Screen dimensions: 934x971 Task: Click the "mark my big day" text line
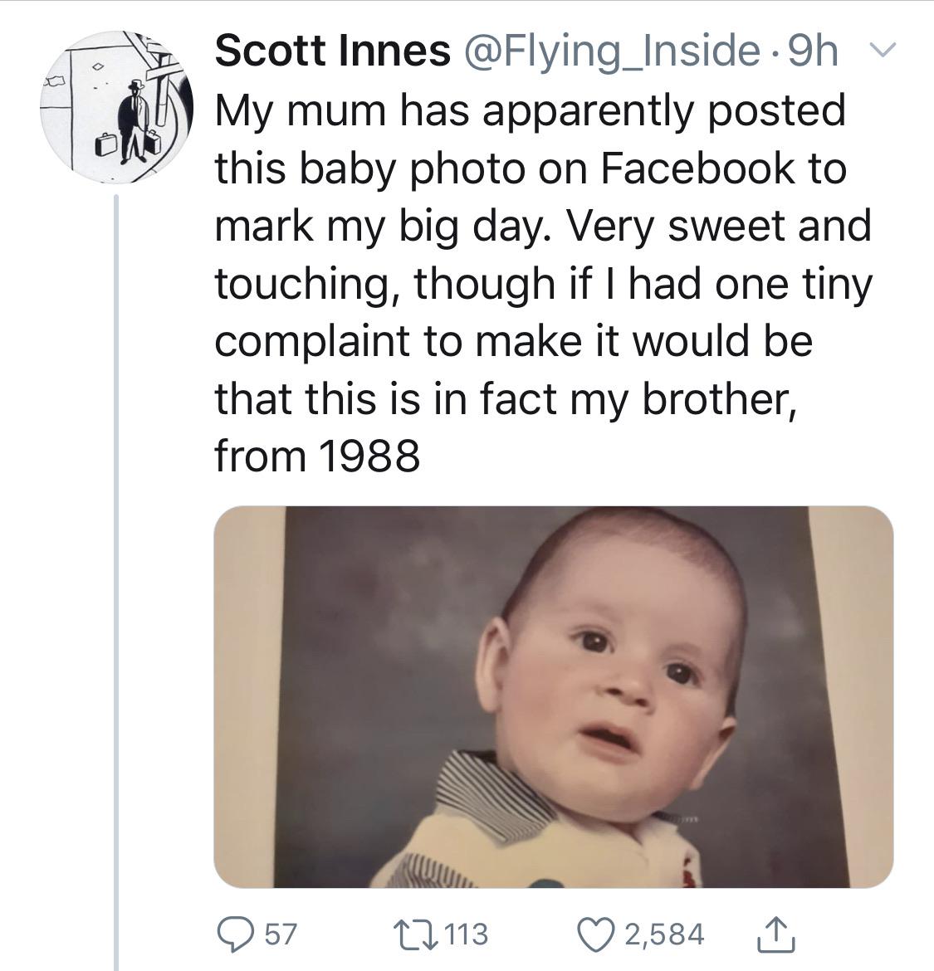coord(543,226)
